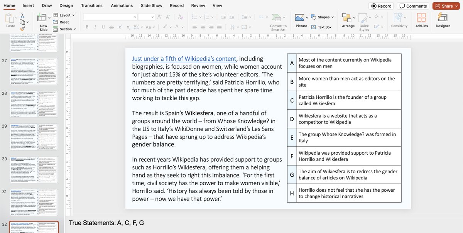This screenshot has width=463, height=233.
Task: Open the Add-ins grid icon
Action: click(x=422, y=18)
